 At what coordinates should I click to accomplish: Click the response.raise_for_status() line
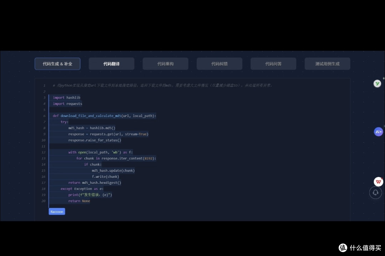tap(95, 140)
